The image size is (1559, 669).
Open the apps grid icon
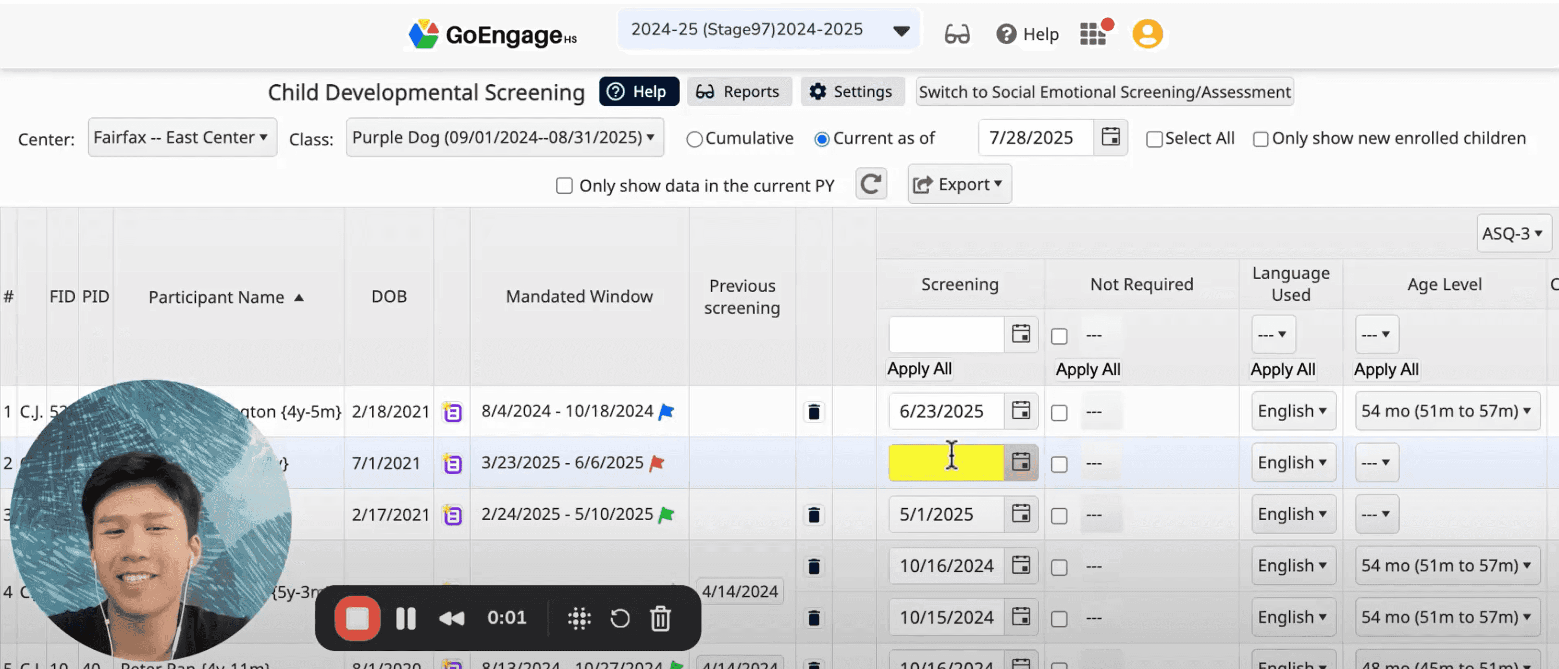tap(1093, 34)
